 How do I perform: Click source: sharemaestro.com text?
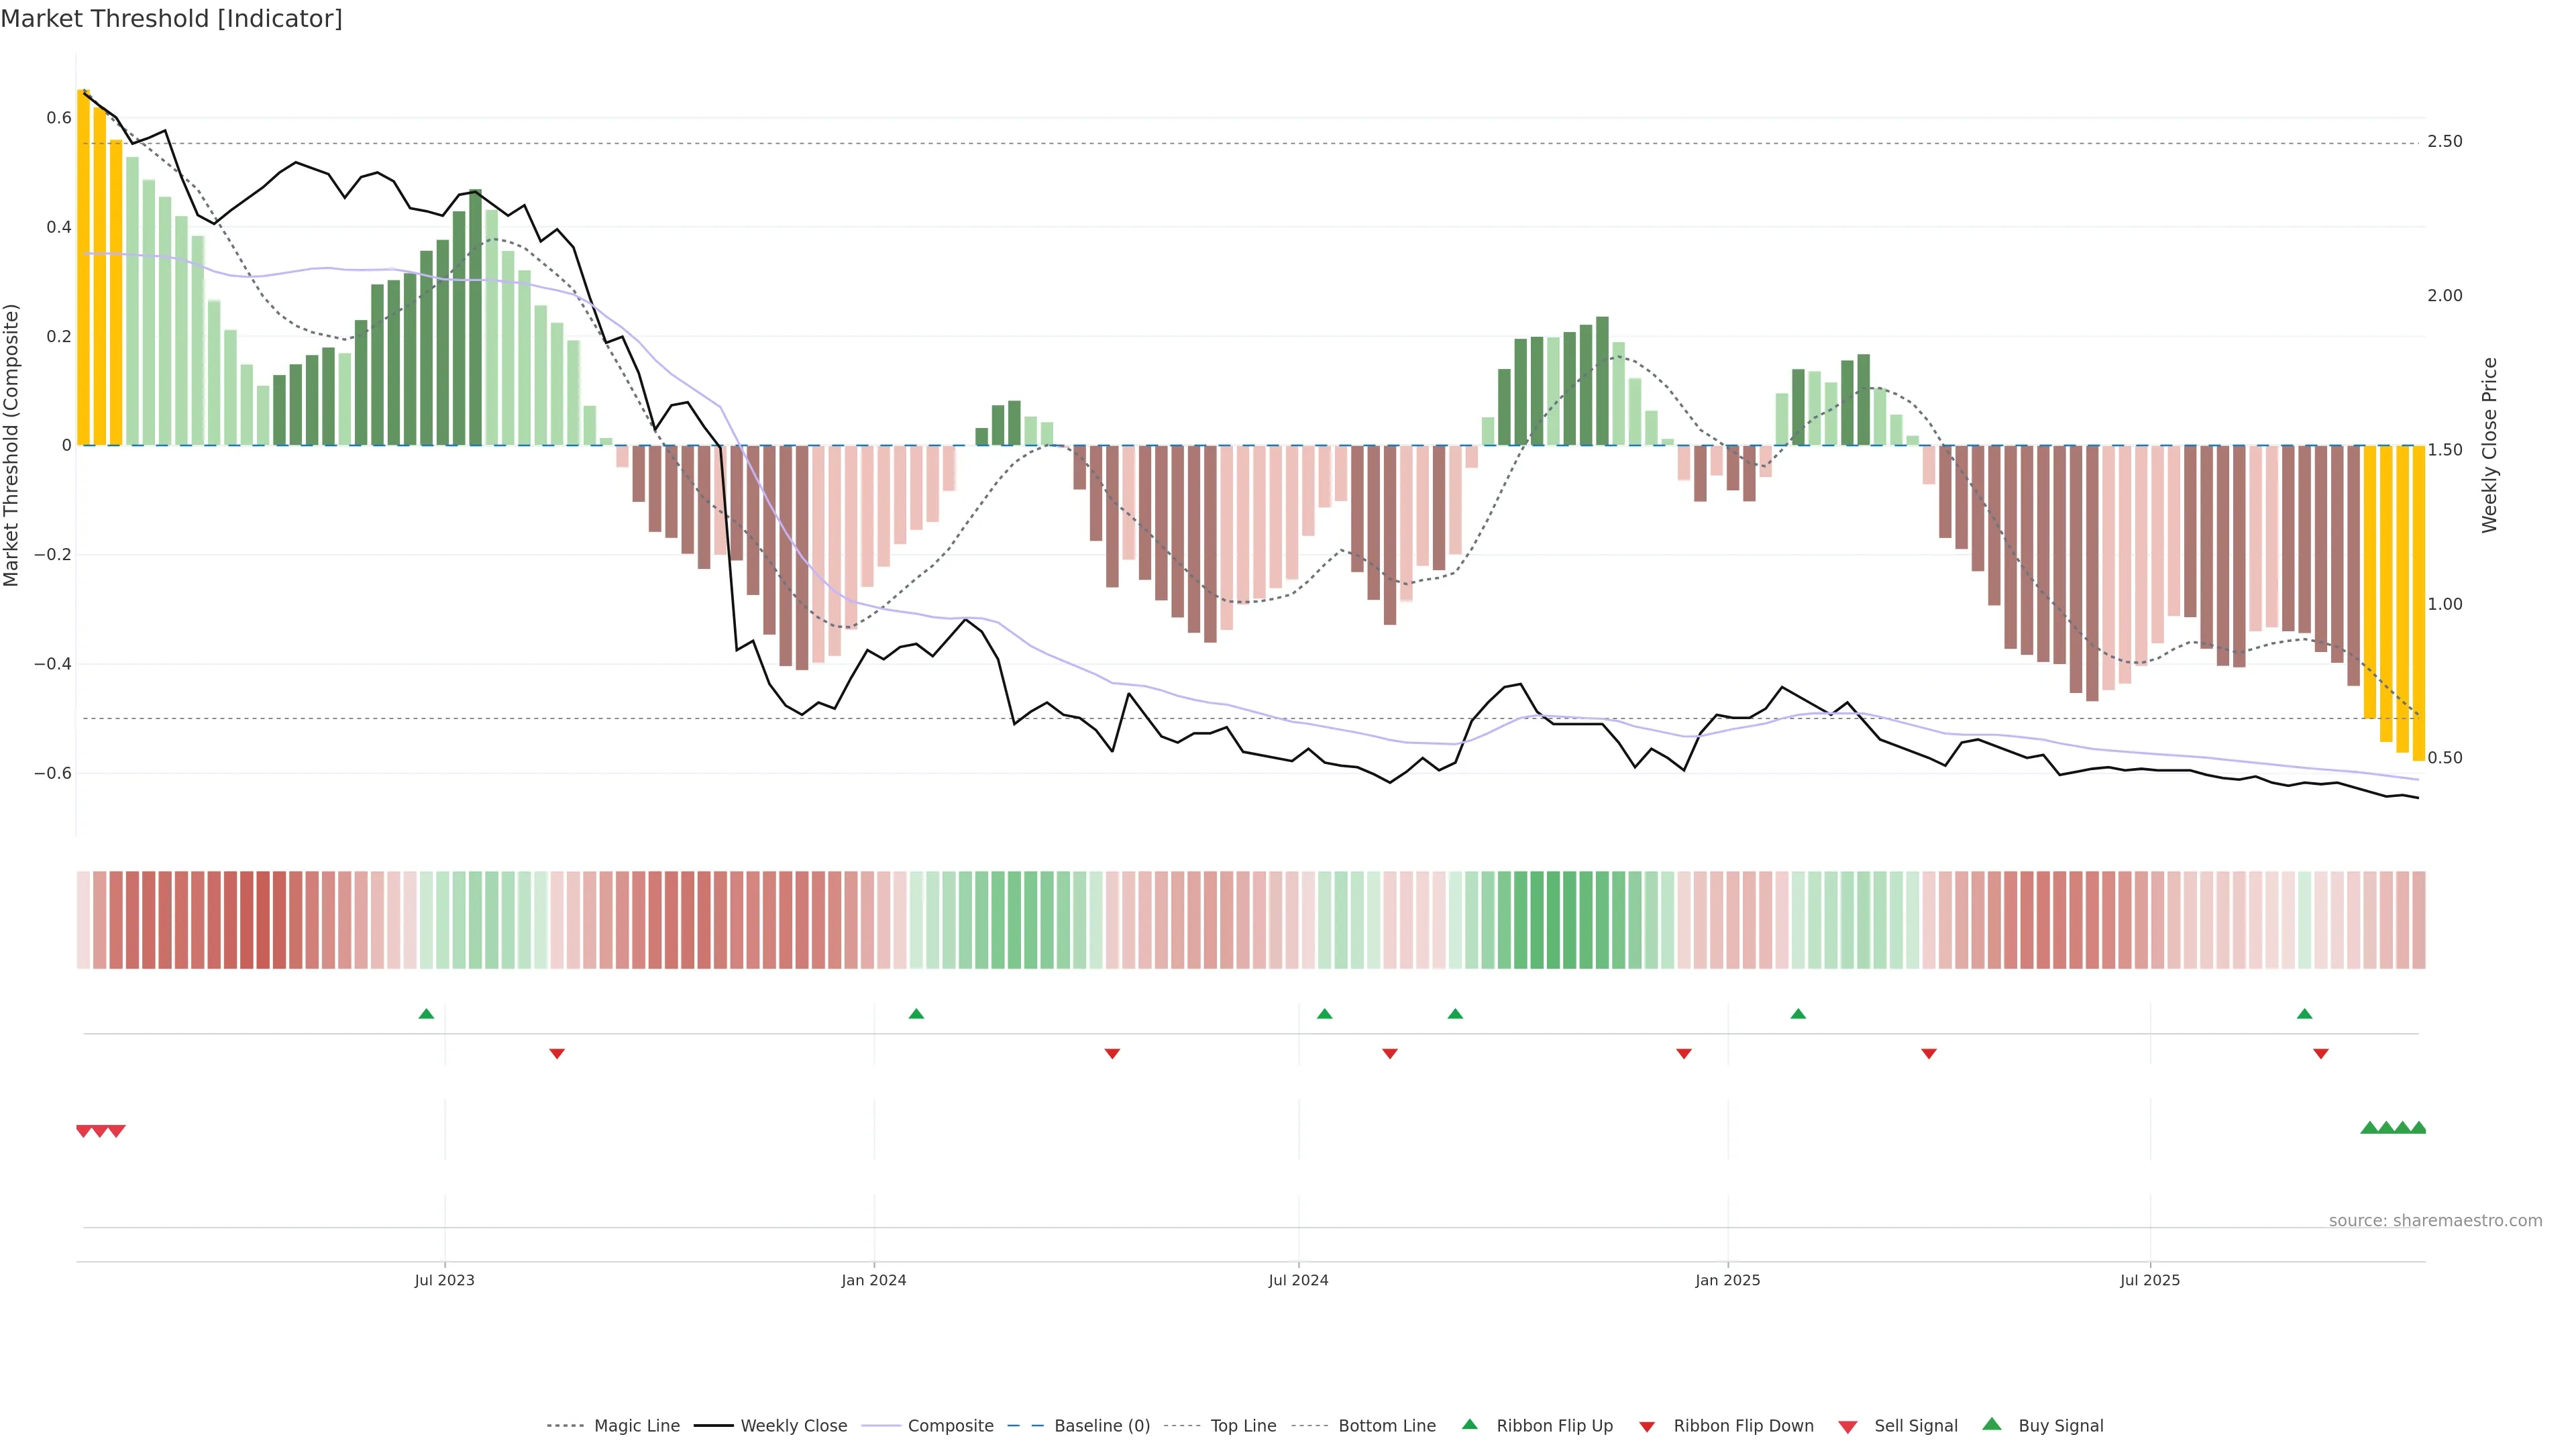[x=2435, y=1221]
